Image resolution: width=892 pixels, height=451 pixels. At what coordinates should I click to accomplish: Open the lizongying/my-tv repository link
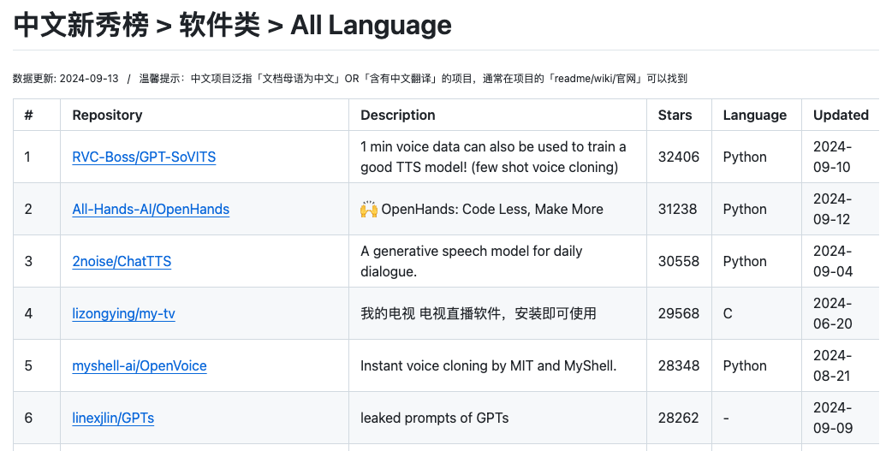point(123,313)
